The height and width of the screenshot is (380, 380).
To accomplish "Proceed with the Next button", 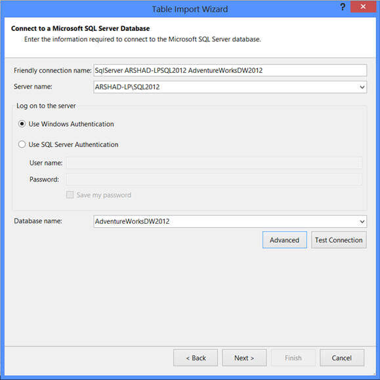I will 244,358.
